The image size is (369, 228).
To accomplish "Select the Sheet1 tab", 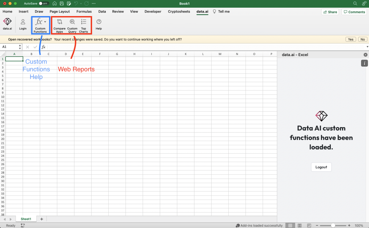I will 26,219.
